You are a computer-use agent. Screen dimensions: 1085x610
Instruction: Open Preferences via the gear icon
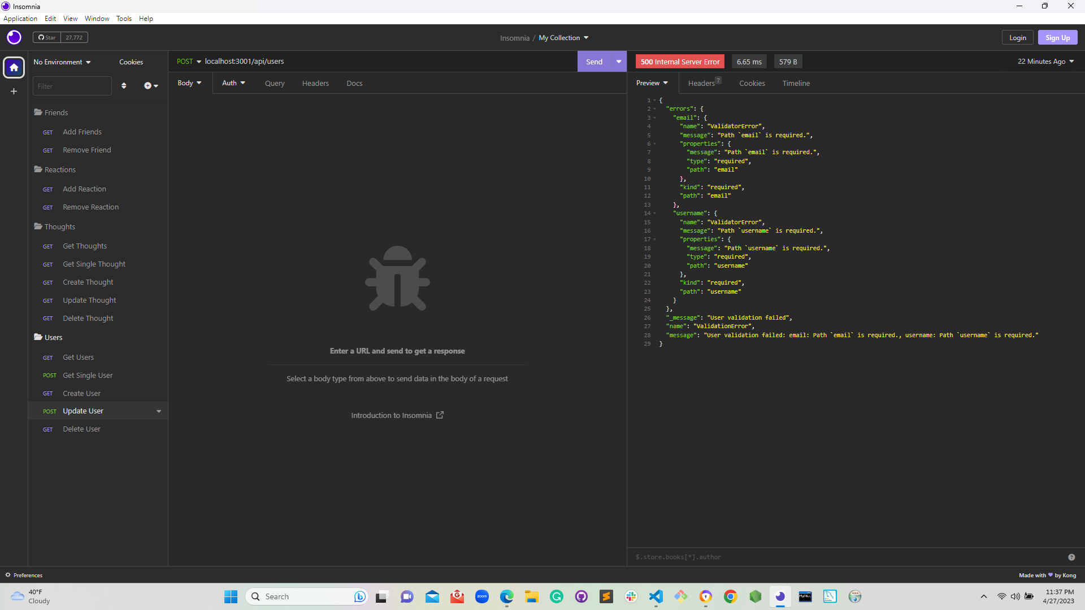click(x=8, y=575)
